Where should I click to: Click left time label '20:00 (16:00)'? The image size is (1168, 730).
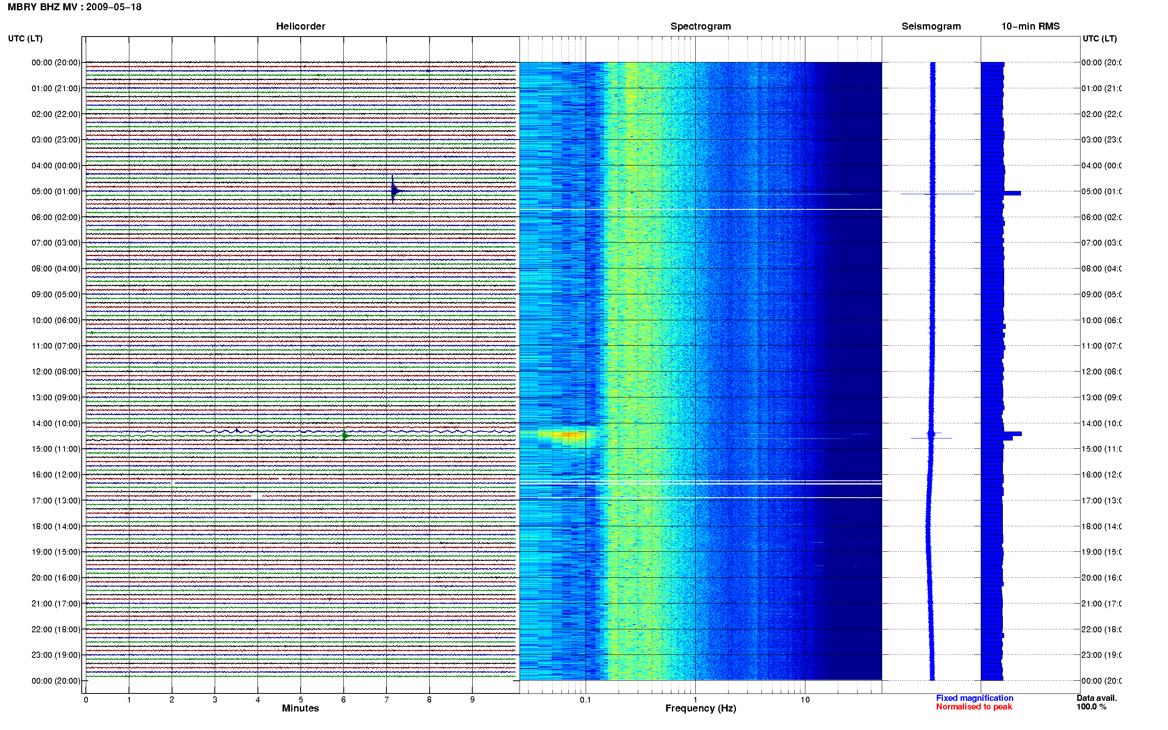point(56,578)
